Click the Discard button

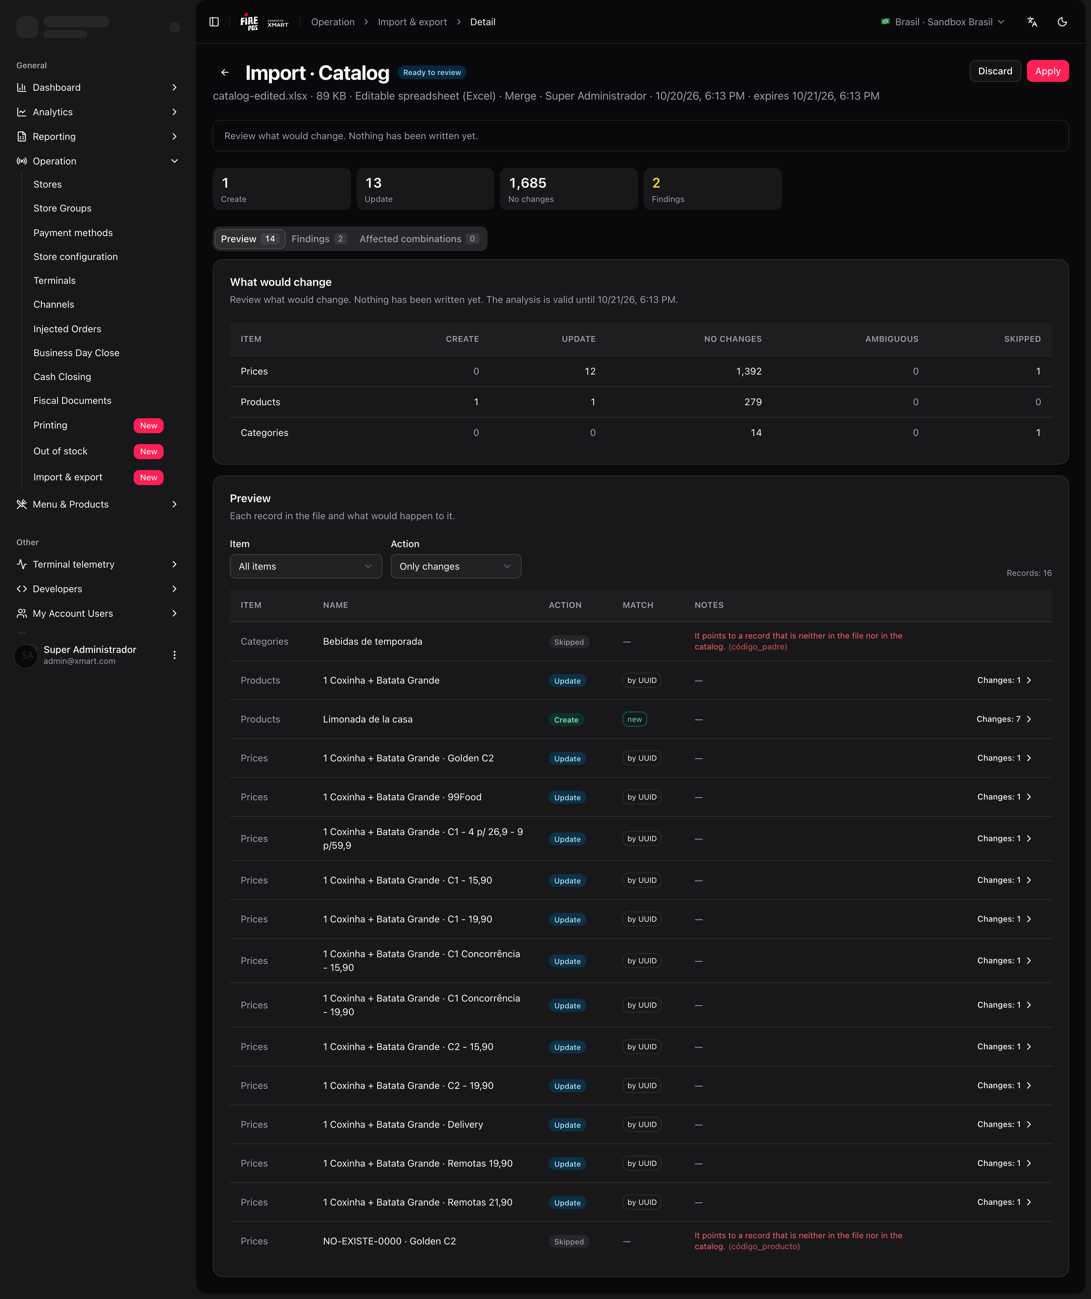point(995,71)
